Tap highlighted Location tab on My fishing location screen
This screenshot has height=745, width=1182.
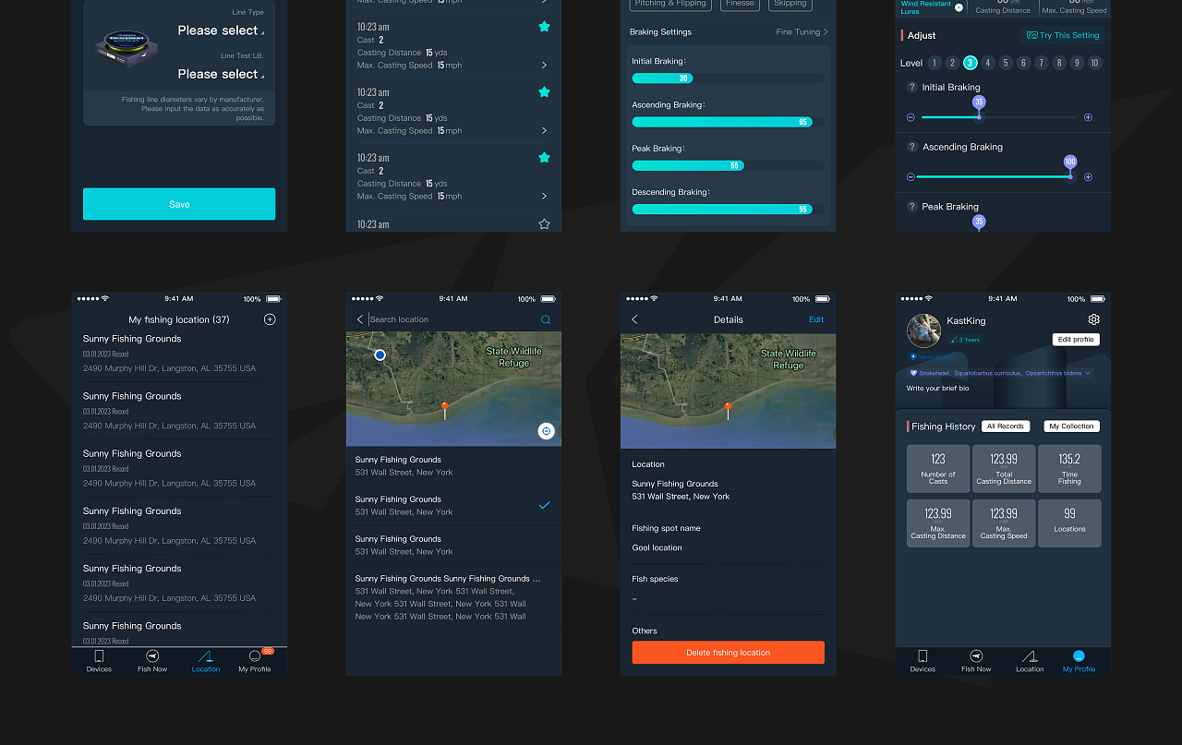pyautogui.click(x=206, y=661)
